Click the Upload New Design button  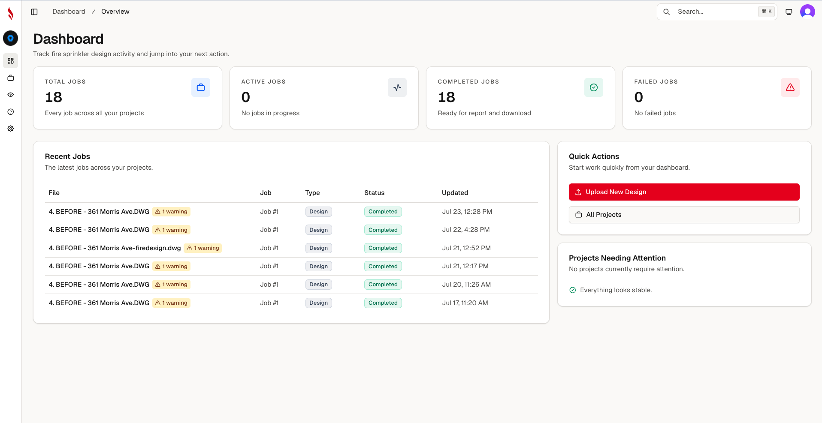[x=684, y=192]
